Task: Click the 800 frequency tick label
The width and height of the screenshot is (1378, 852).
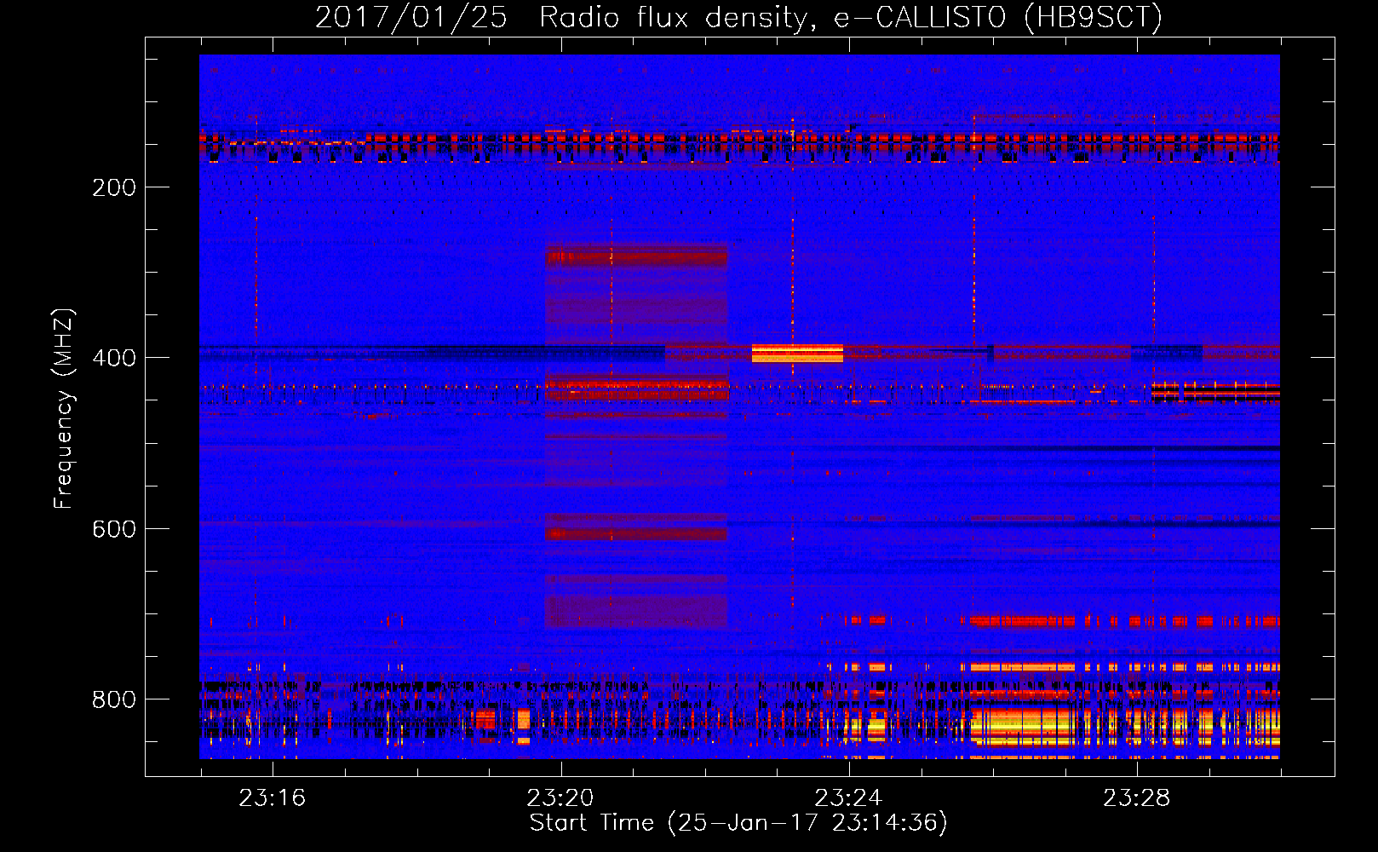Action: 114,699
